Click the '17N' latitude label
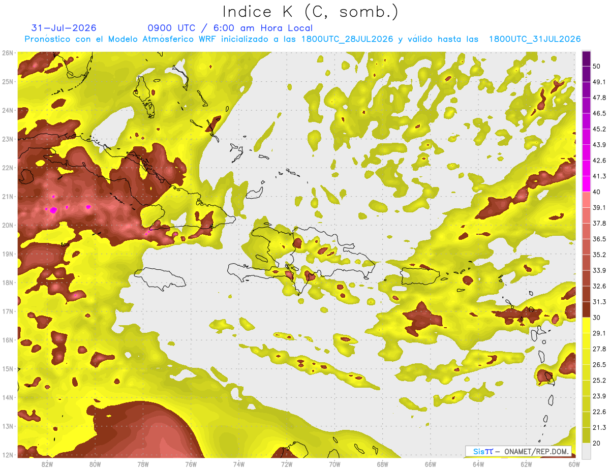The image size is (610, 471). coord(8,311)
